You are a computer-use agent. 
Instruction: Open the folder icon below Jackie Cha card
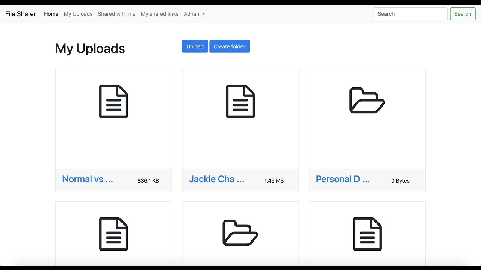240,233
